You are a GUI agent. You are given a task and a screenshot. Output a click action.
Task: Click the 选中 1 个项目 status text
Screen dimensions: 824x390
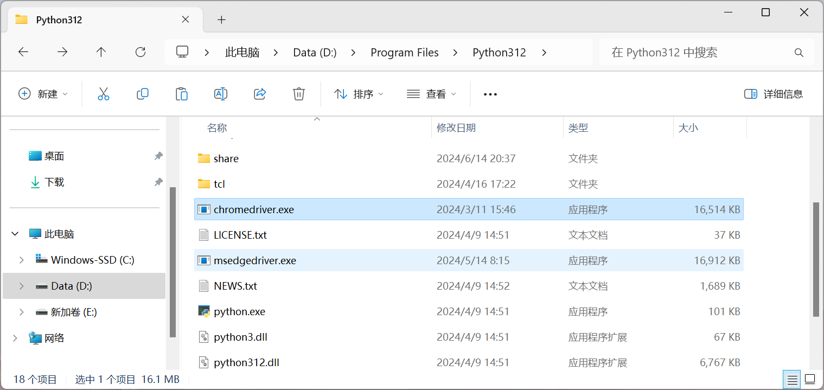pos(105,379)
